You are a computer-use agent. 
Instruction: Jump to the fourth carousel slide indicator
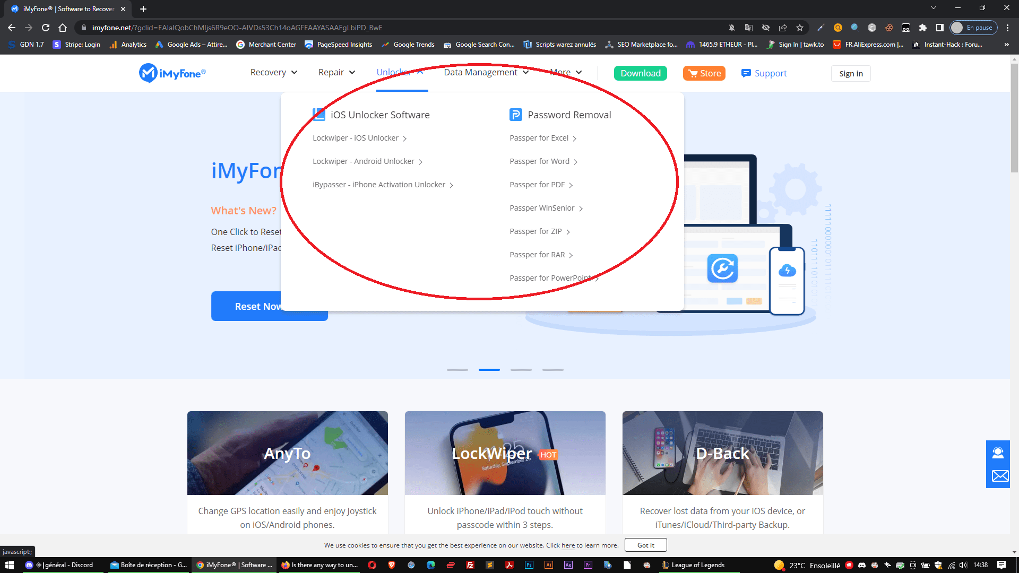click(553, 370)
